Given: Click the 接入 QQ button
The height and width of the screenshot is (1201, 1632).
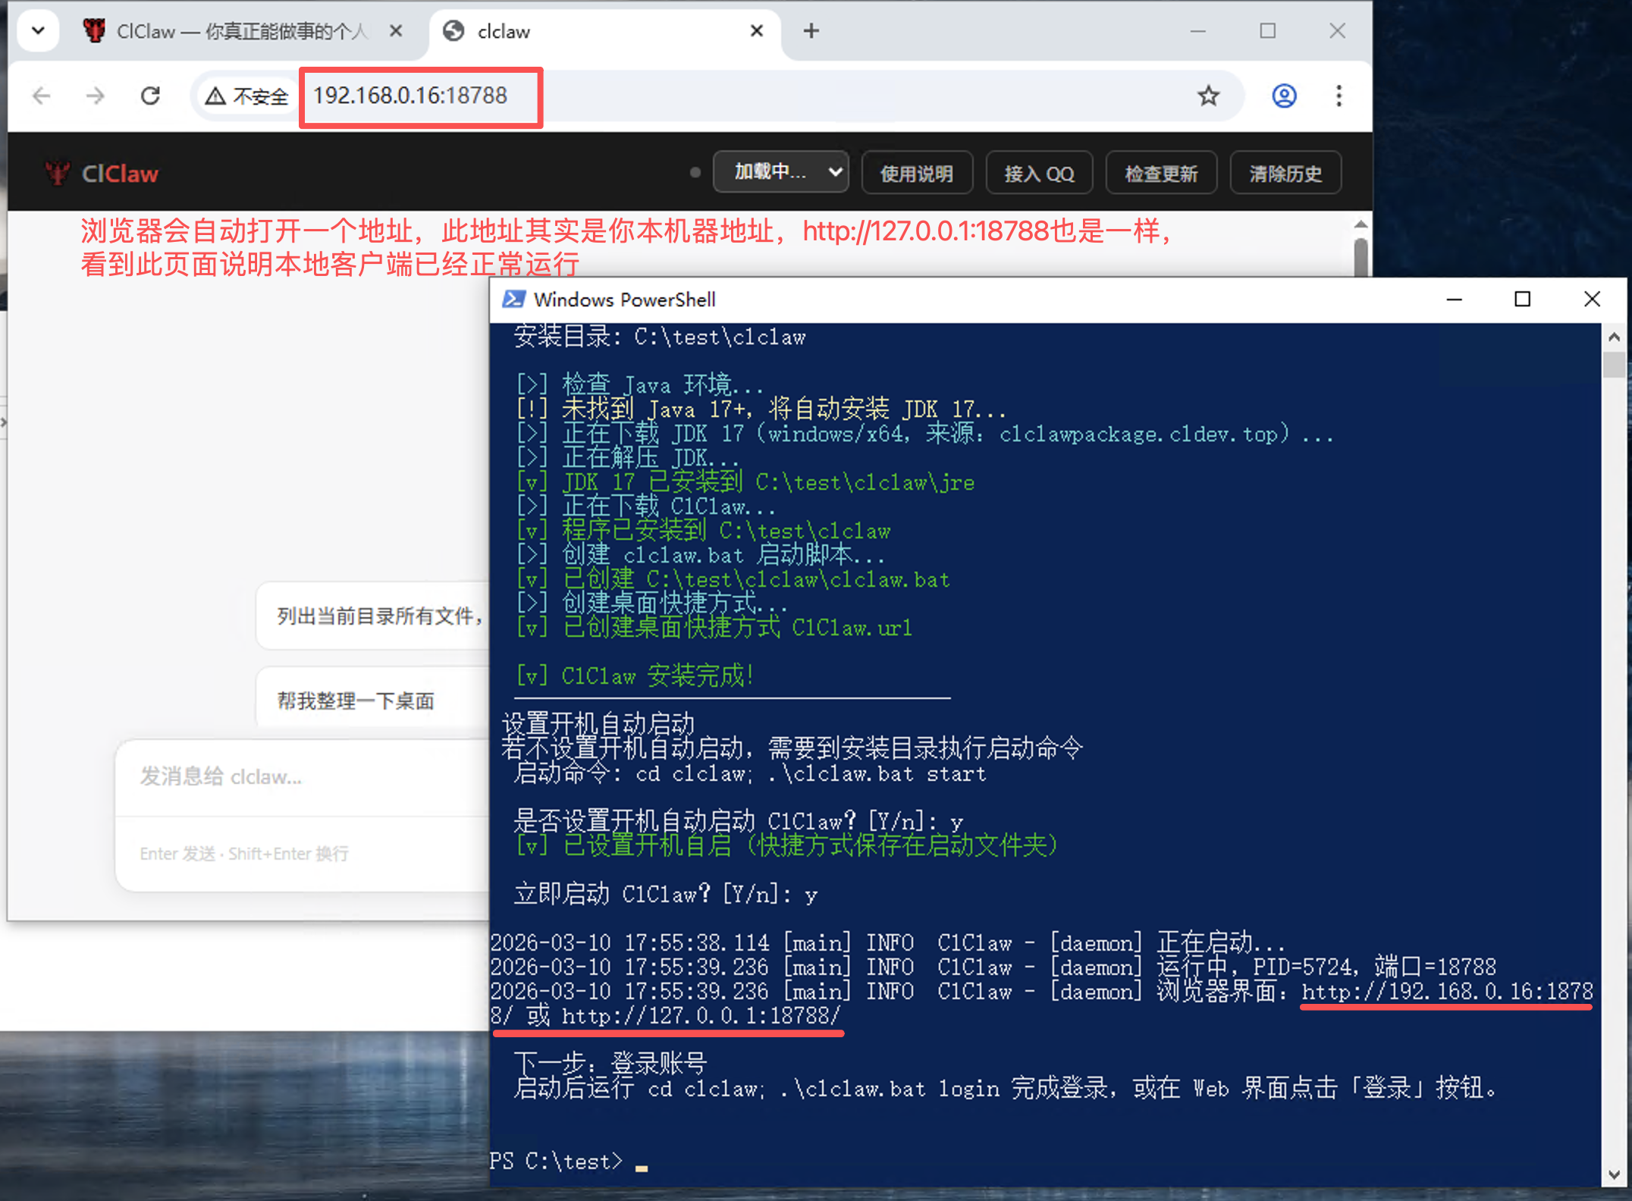Looking at the screenshot, I should pyautogui.click(x=1038, y=174).
